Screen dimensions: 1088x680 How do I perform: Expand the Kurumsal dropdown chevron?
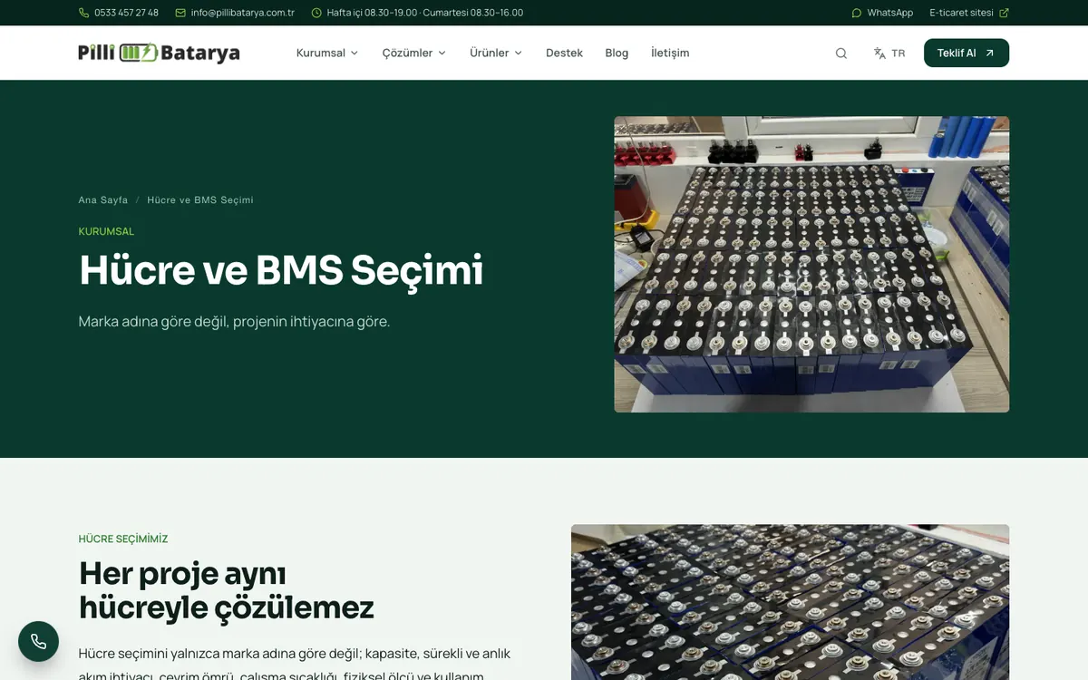(355, 53)
